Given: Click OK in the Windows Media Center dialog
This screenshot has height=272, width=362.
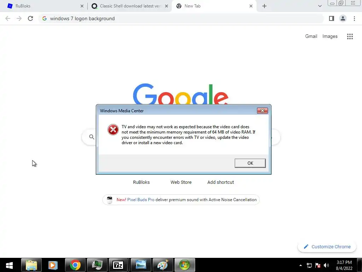Looking at the screenshot, I should pyautogui.click(x=250, y=163).
